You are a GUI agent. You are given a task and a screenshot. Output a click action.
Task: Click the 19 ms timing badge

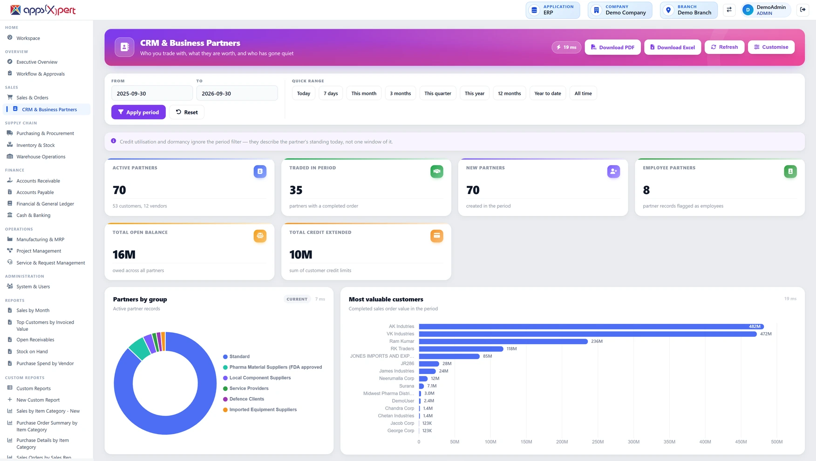[566, 47]
